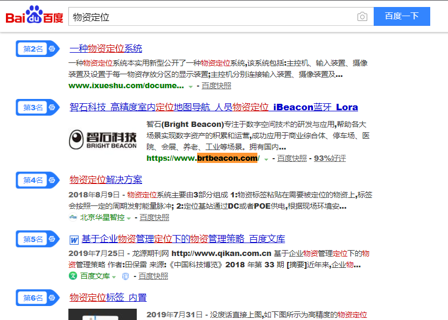The height and width of the screenshot is (320, 448).
Task: Open 百度快照 for the 北京华星智控 result
Action: (155, 217)
